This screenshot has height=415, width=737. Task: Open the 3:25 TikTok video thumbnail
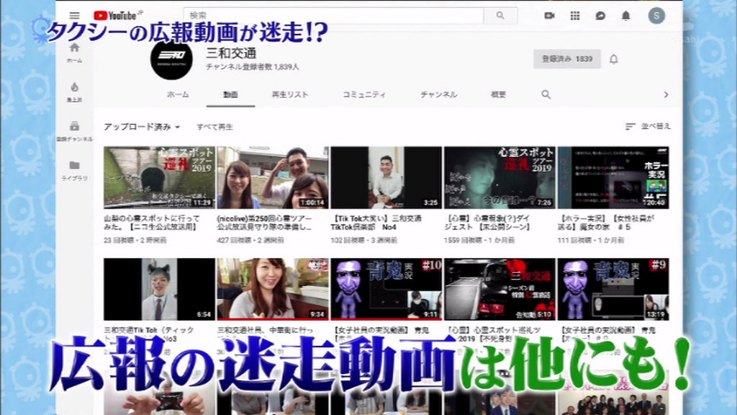[x=386, y=177]
